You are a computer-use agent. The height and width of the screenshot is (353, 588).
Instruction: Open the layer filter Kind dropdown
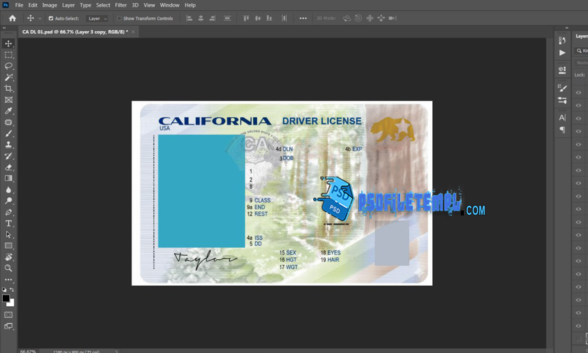(x=581, y=51)
